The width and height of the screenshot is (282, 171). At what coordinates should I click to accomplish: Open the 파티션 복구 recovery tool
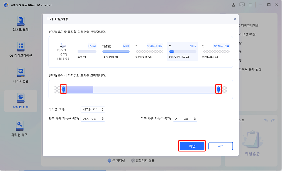point(19,129)
